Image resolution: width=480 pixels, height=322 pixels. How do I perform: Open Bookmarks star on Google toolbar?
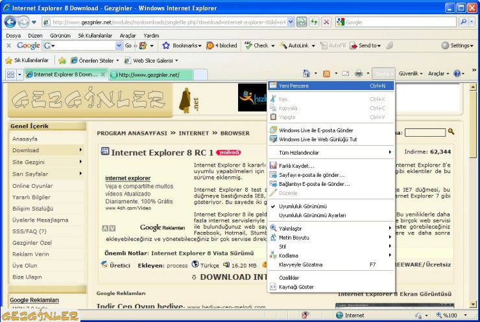point(166,45)
